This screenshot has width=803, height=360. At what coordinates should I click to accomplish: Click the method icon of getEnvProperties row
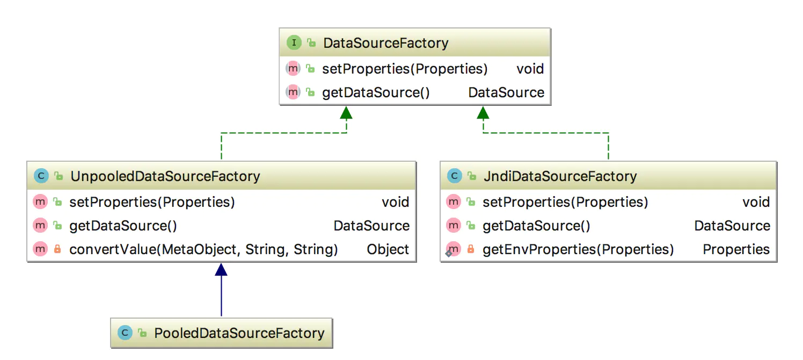tap(454, 249)
